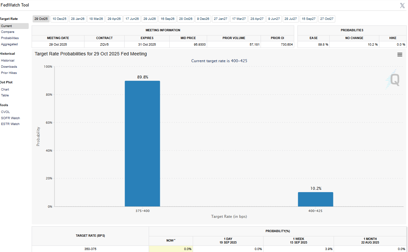Select the 28 Apr27 meeting tab
The width and height of the screenshot is (408, 252).
pos(257,19)
